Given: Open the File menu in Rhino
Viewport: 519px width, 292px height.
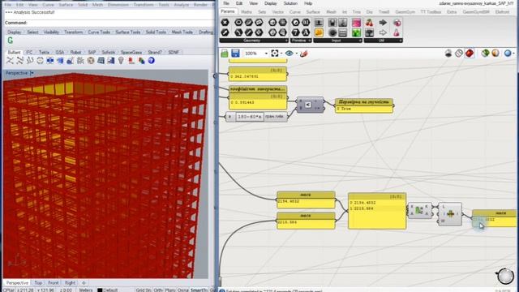Looking at the screenshot, I should pyautogui.click(x=8, y=5).
